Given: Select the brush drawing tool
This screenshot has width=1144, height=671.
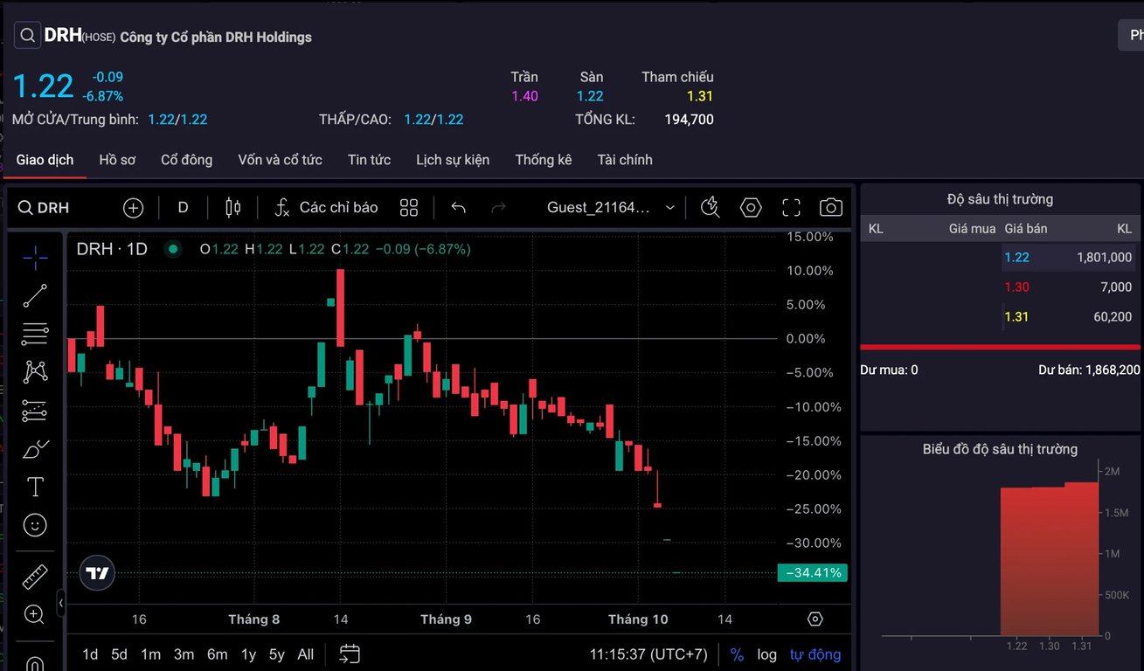Looking at the screenshot, I should point(35,449).
